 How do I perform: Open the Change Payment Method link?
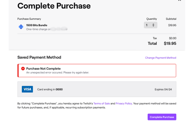coord(161,58)
